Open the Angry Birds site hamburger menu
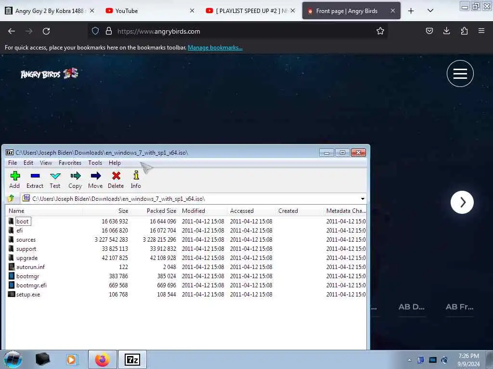The image size is (493, 369). click(x=460, y=74)
